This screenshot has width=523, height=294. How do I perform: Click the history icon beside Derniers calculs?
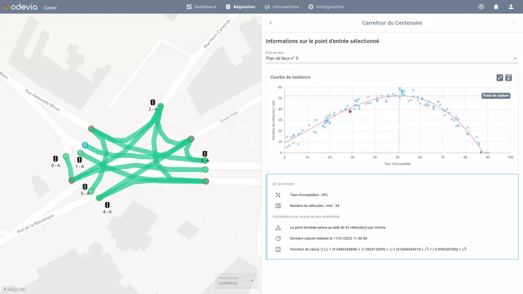(278, 238)
